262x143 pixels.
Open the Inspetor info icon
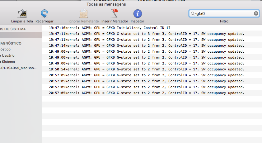coord(138,13)
